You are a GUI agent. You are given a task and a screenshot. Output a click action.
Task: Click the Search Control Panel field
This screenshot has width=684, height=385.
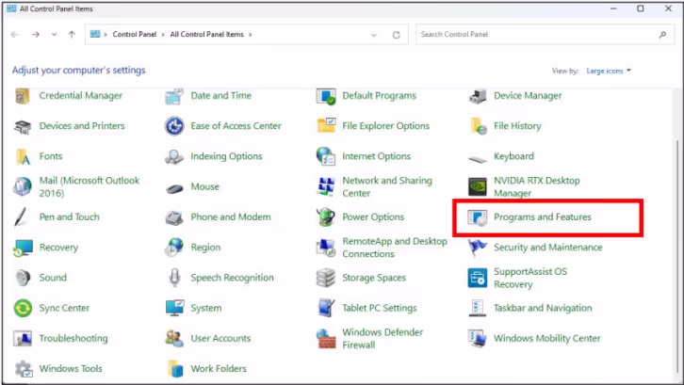click(x=545, y=35)
